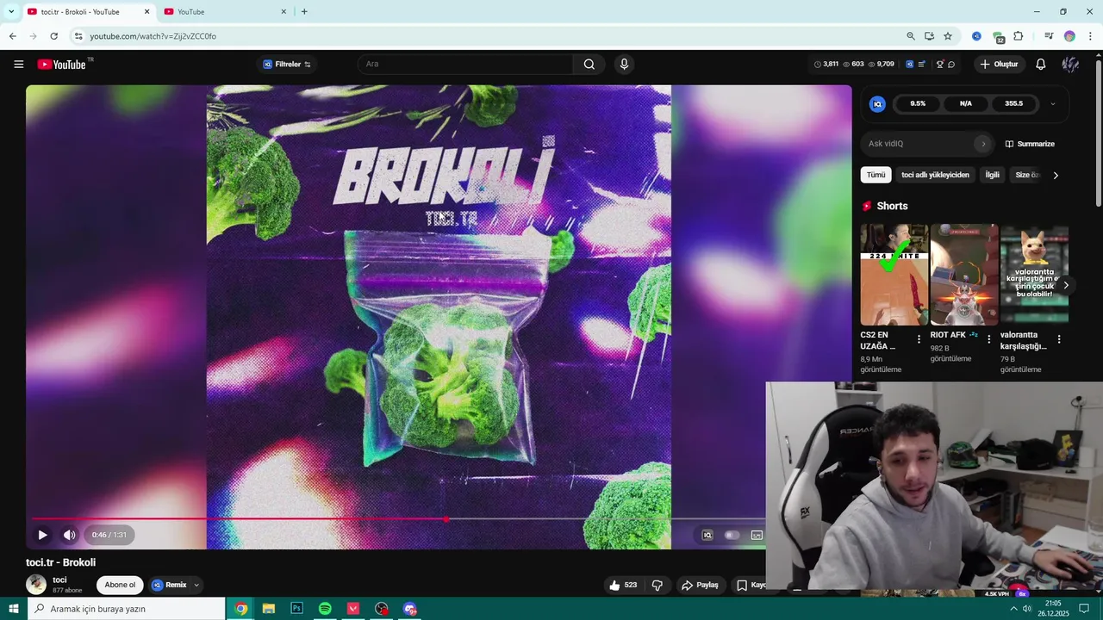1103x620 pixels.
Task: Select the Tümü filter chip
Action: 876,175
